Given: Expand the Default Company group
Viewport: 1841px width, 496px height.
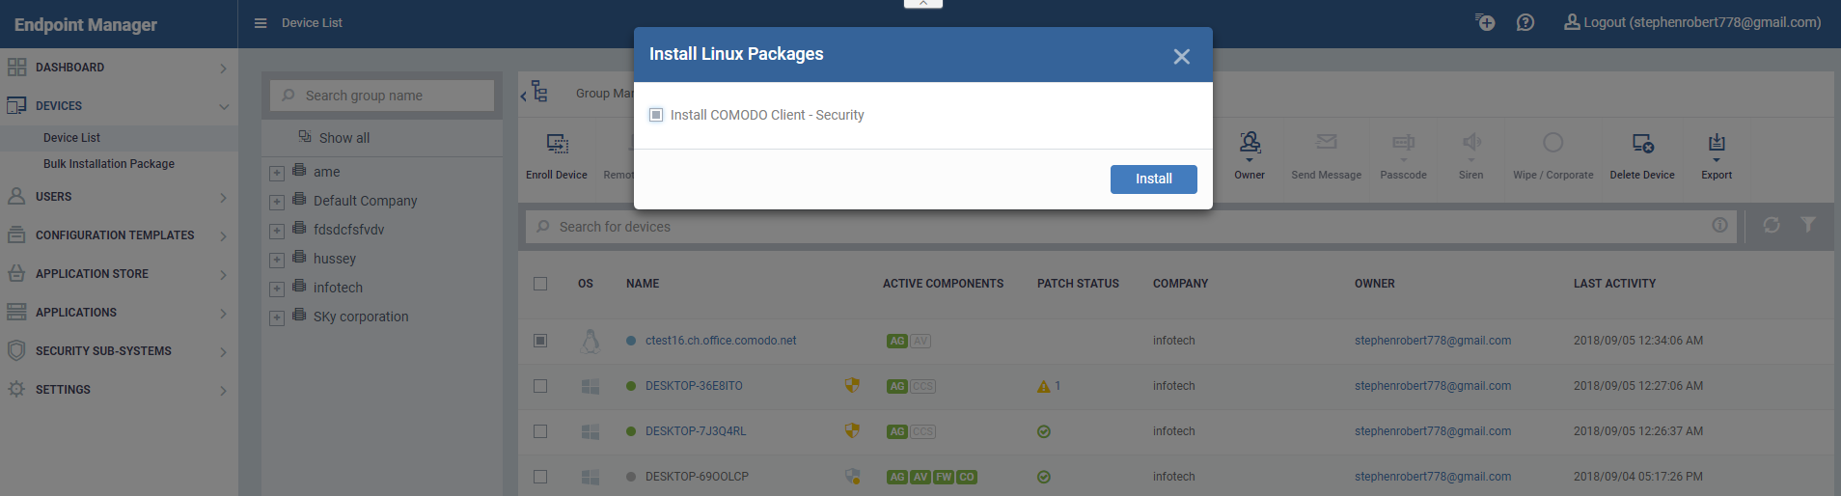Looking at the screenshot, I should pyautogui.click(x=277, y=203).
